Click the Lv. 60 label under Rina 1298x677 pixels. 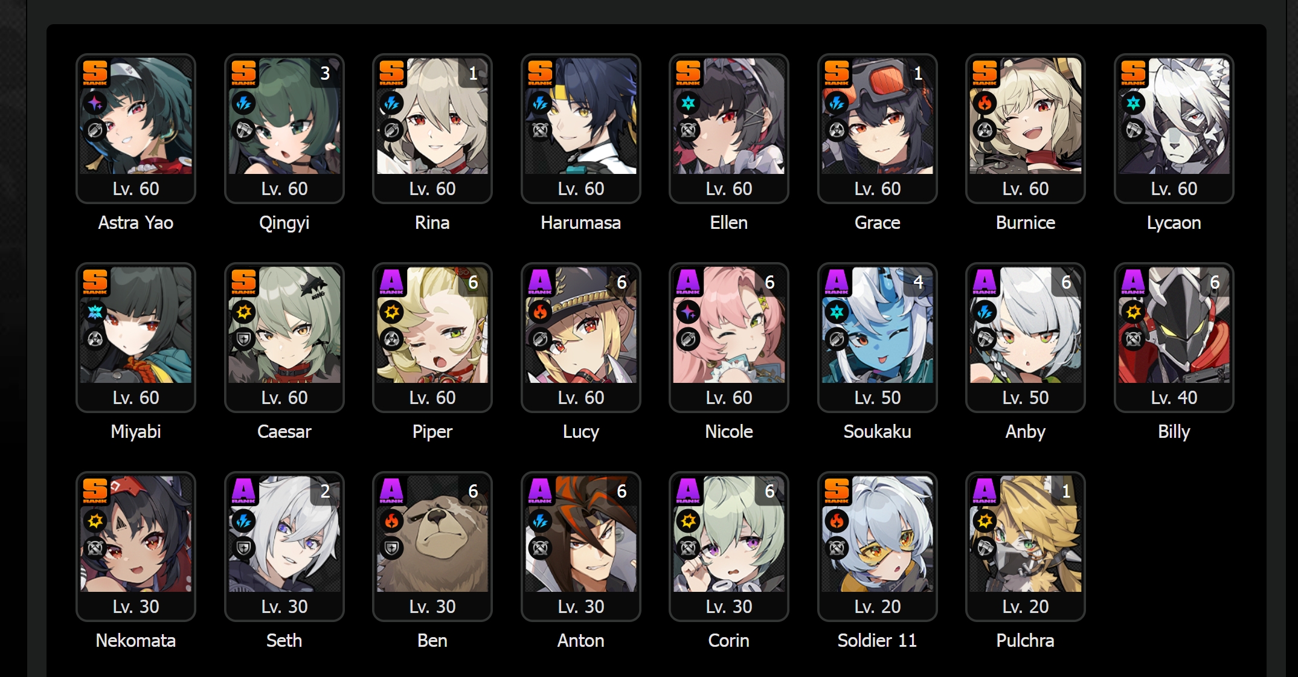[432, 188]
